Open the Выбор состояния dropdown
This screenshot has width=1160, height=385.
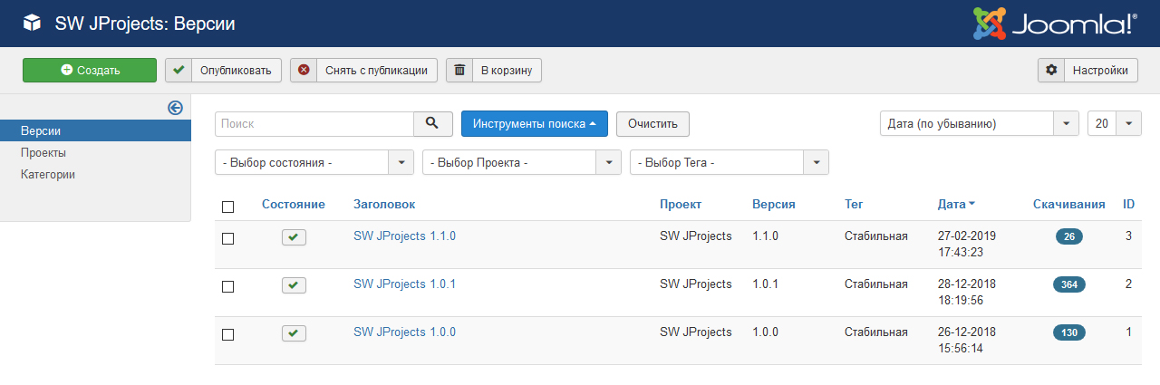point(314,162)
